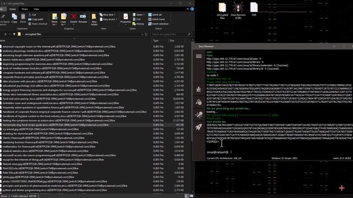Click the search magnifier icon in Explorer
Screen dimensions: 353x198
(189, 34)
